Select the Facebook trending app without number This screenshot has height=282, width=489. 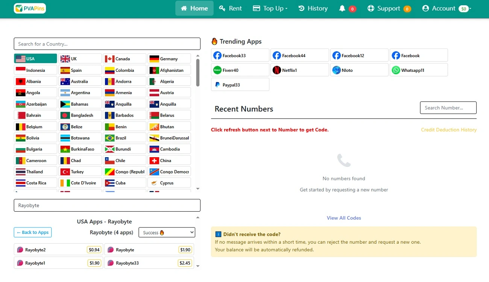coord(419,55)
